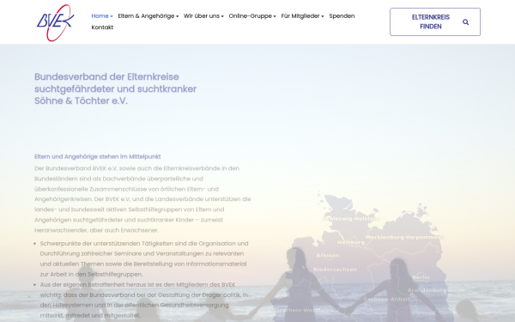
Task: Select Berlin on the map
Action: pyautogui.click(x=421, y=277)
